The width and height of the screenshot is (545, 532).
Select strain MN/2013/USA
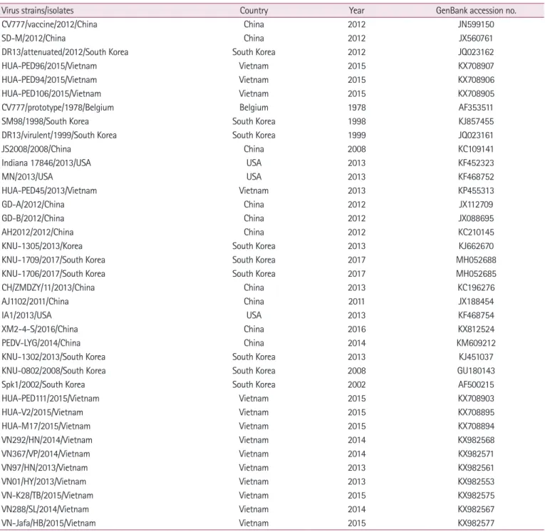[27, 177]
